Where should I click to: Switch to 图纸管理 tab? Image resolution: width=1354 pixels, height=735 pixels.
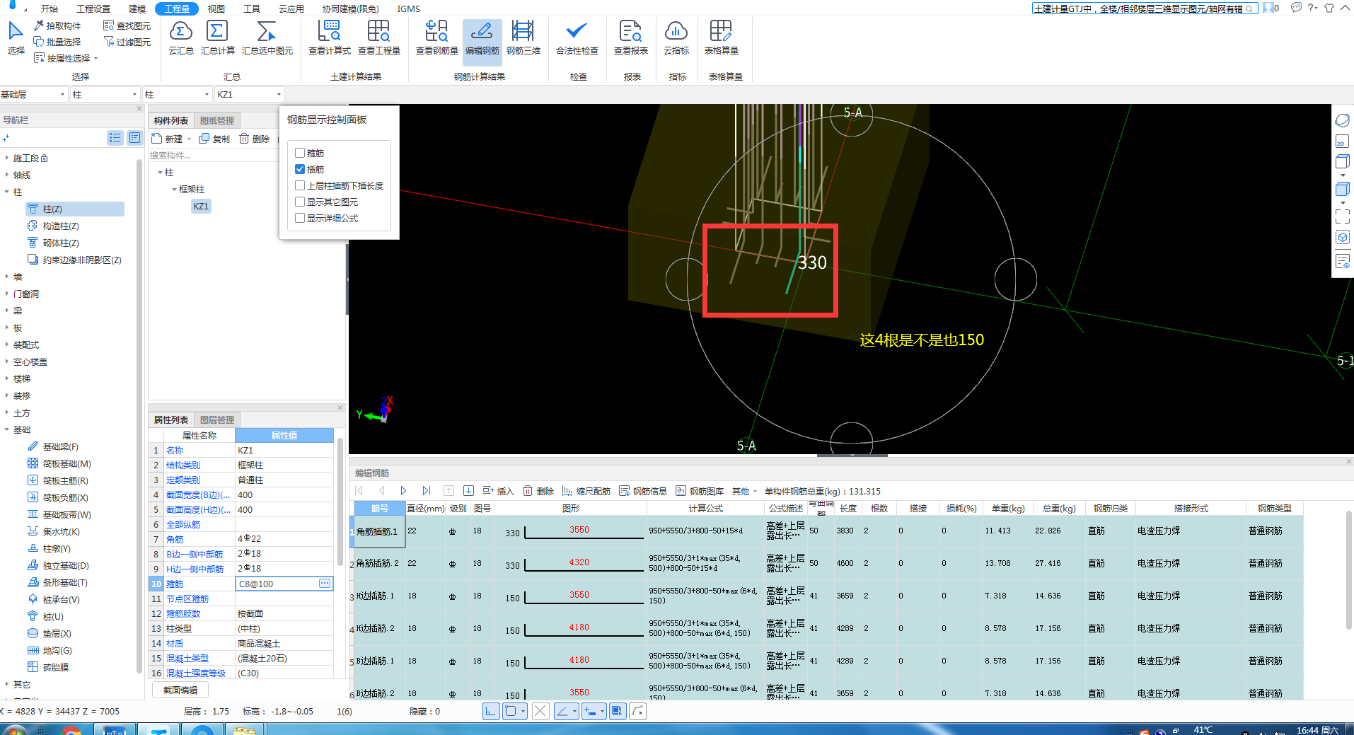click(x=217, y=120)
